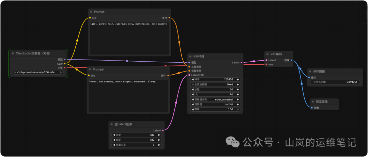Decrease 降噪 with left arrow
The height and width of the screenshot is (157, 368).
(193, 109)
